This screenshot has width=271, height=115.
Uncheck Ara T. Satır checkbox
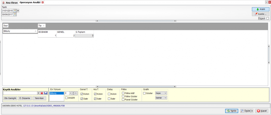point(95,99)
